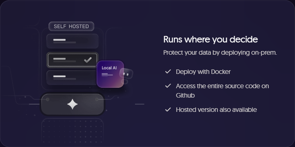The height and width of the screenshot is (147, 295).
Task: Click the text "Deploy with Docker"
Action: [203, 72]
